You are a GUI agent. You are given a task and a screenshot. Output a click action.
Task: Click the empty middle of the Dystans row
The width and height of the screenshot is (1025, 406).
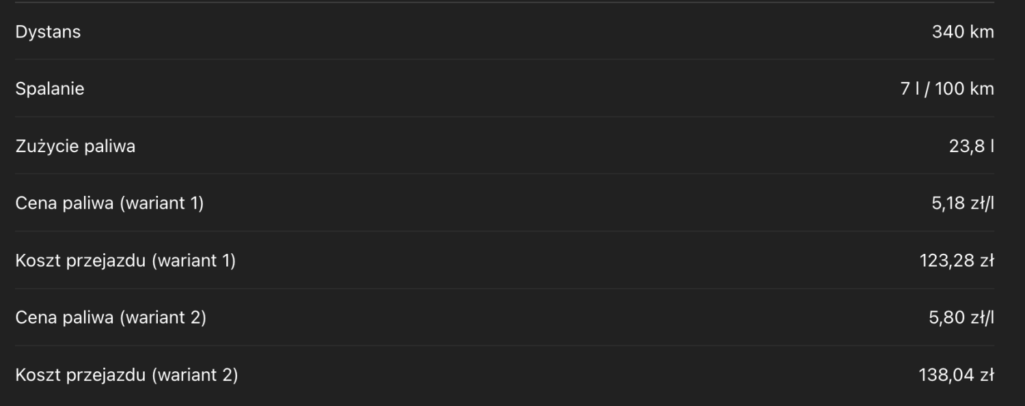coord(506,32)
